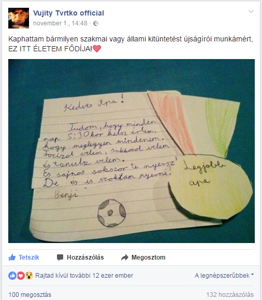This screenshot has height=300, width=262.
Task: Click the red heart reaction icon
Action: click(x=21, y=276)
